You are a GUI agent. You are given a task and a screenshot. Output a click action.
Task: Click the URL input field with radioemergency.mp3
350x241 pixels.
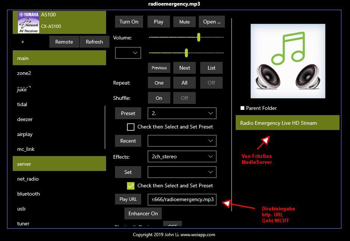182,199
